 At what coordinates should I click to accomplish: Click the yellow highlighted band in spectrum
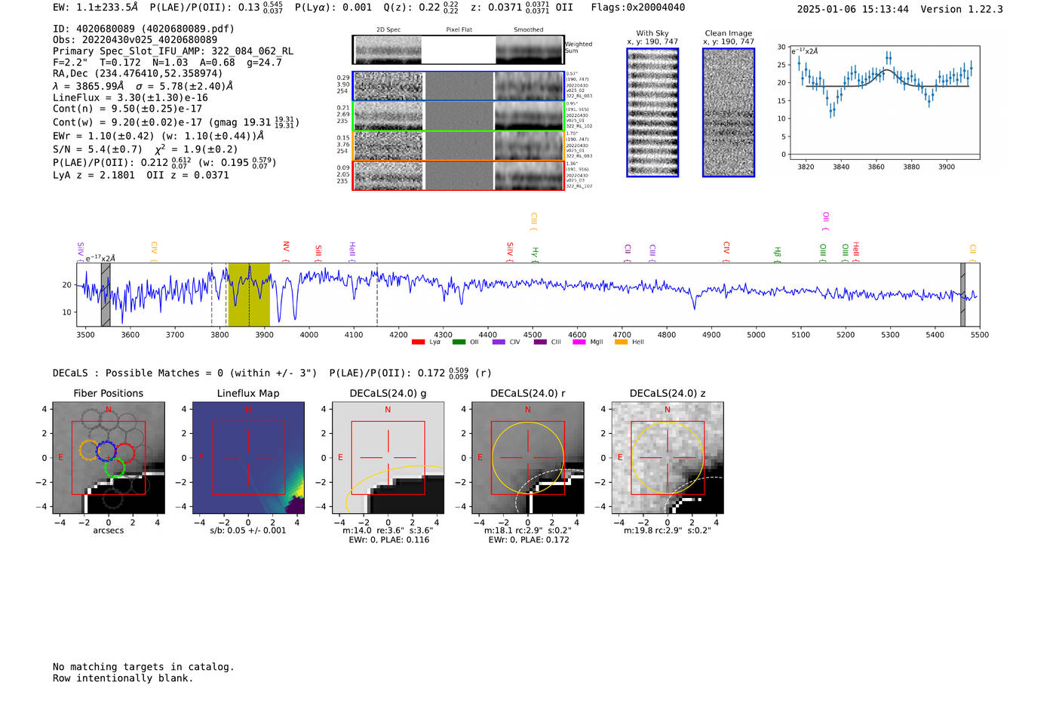(x=249, y=295)
